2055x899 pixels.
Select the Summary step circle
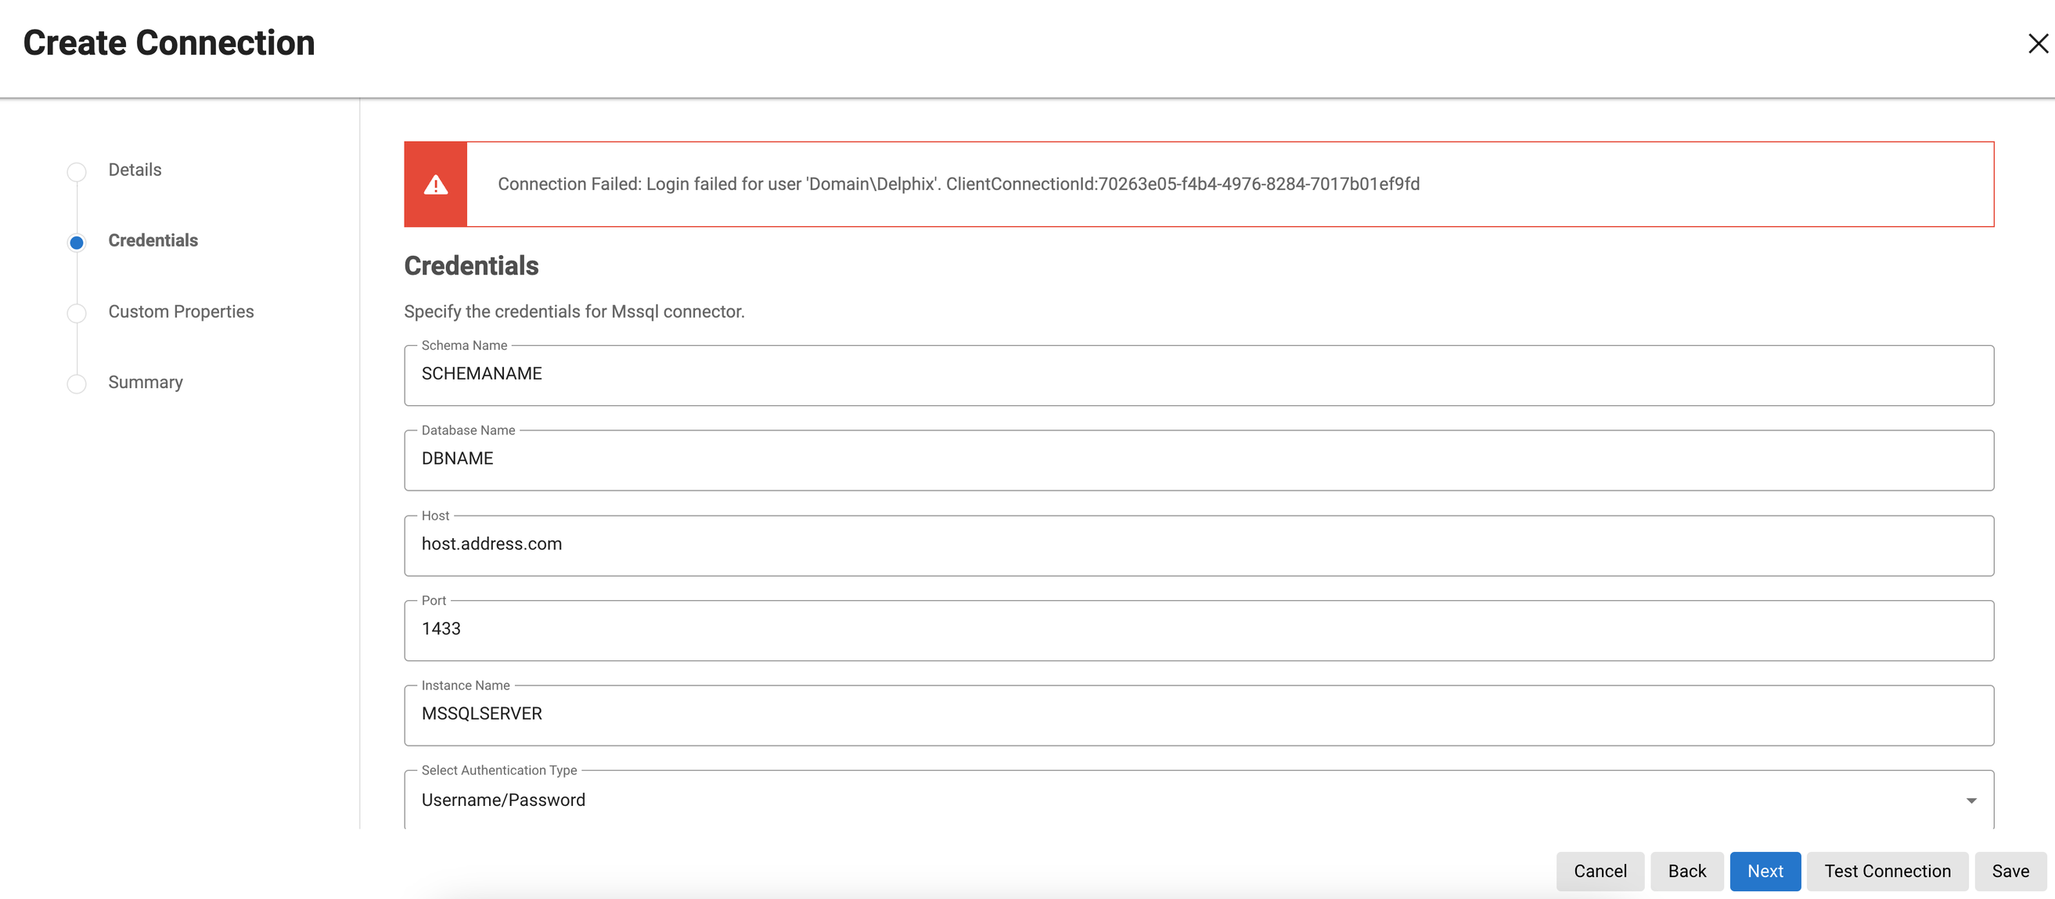point(77,383)
